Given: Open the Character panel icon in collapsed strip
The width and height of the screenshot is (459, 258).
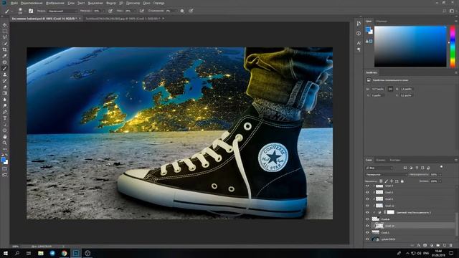Looking at the screenshot, I should [359, 43].
